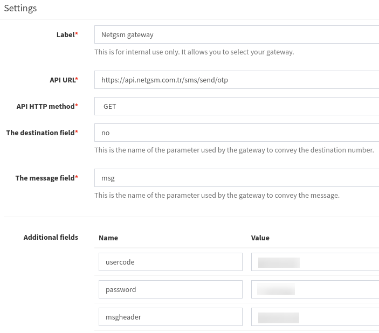
Task: Click the Value column header
Action: click(260, 238)
